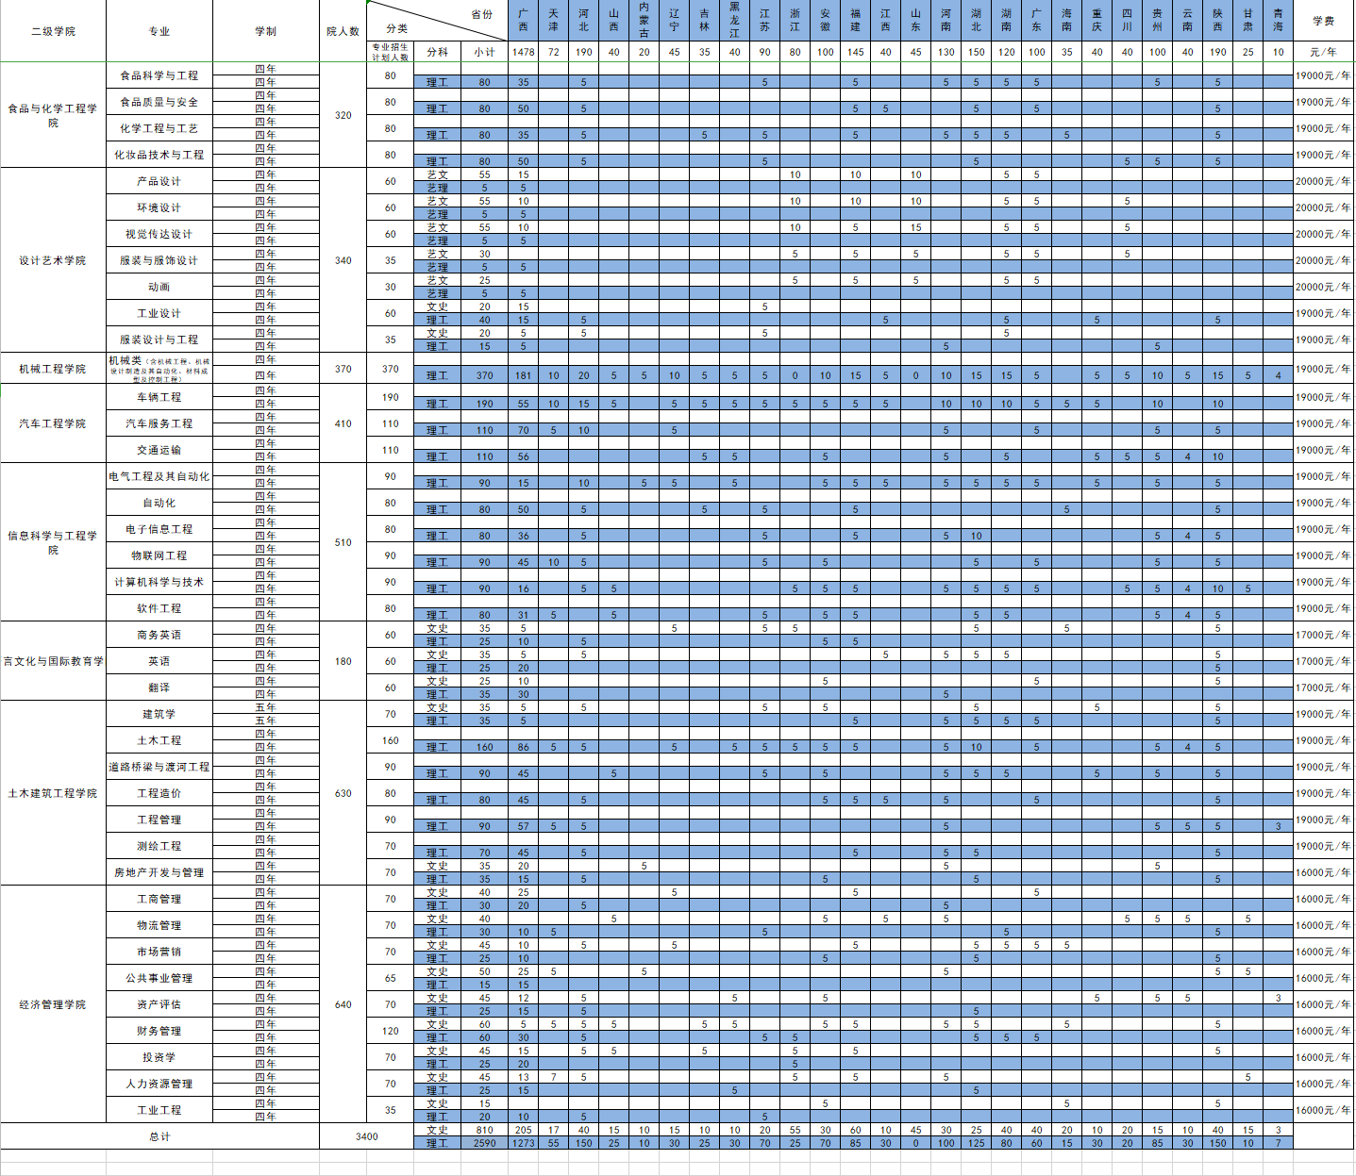Image resolution: width=1356 pixels, height=1176 pixels.
Task: Select the 内蒙古 province column header
Action: [644, 21]
